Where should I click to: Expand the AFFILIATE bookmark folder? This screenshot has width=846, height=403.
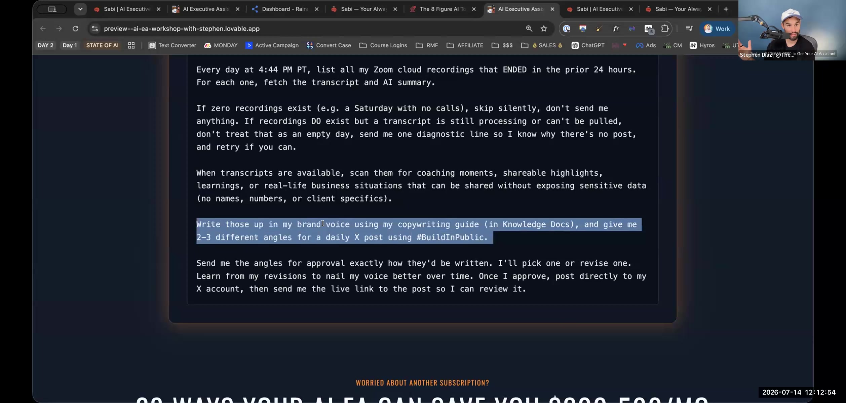(465, 45)
